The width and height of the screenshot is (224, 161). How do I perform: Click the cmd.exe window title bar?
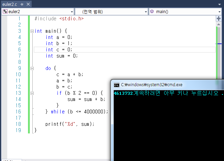[167, 85]
